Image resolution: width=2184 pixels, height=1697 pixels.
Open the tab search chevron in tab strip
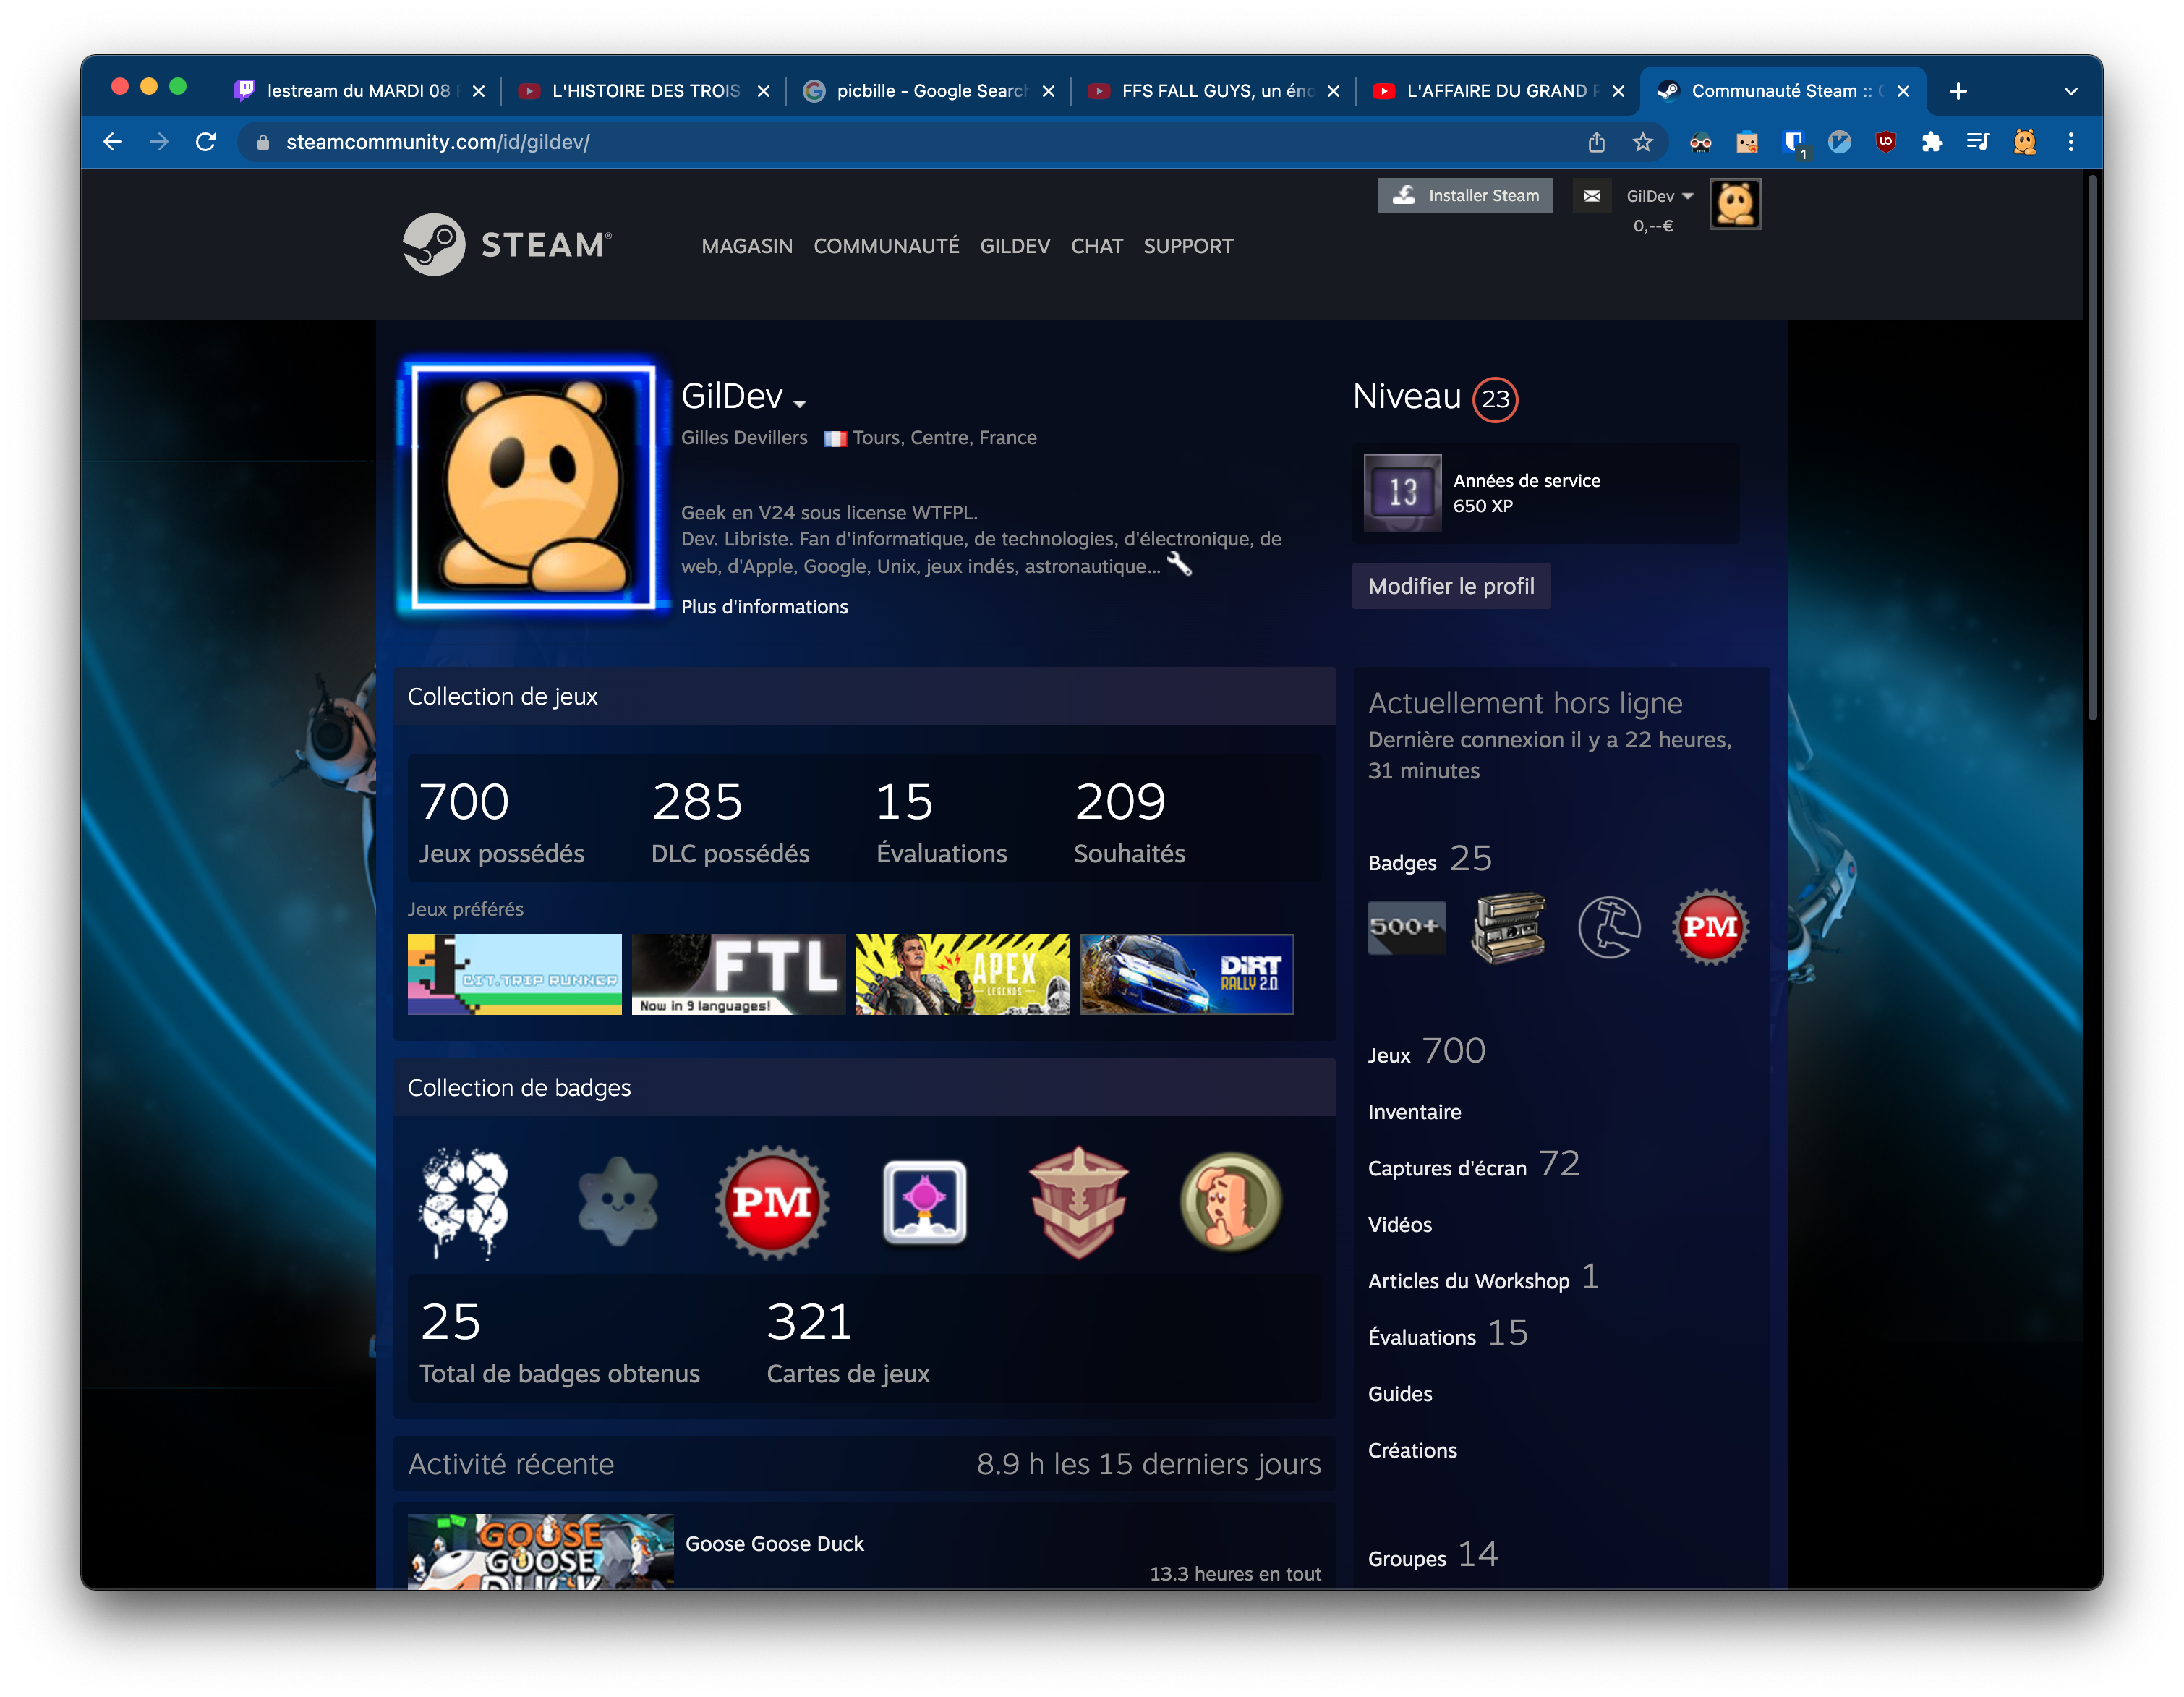click(x=2071, y=91)
